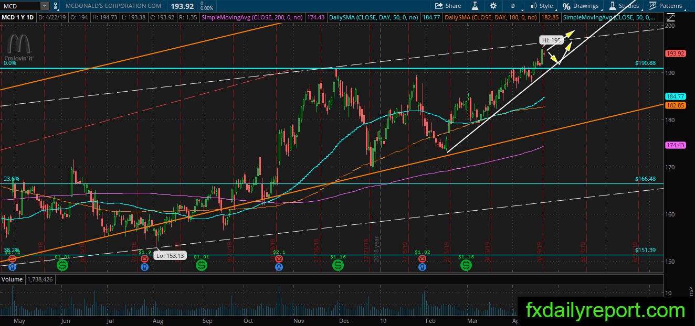Click red earnings phone icon under $2.1
The image size is (695, 326).
tap(278, 259)
